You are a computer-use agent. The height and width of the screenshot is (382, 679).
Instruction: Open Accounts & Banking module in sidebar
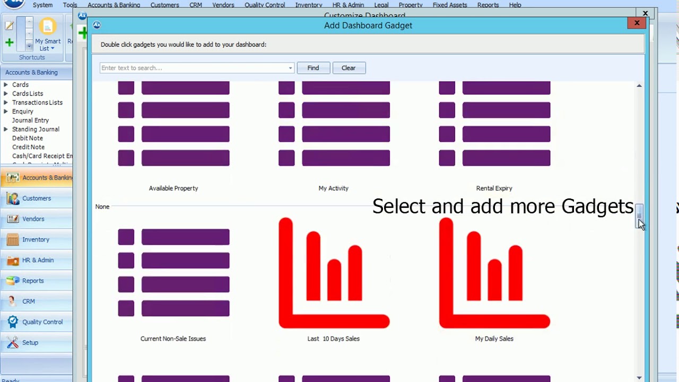coord(36,178)
